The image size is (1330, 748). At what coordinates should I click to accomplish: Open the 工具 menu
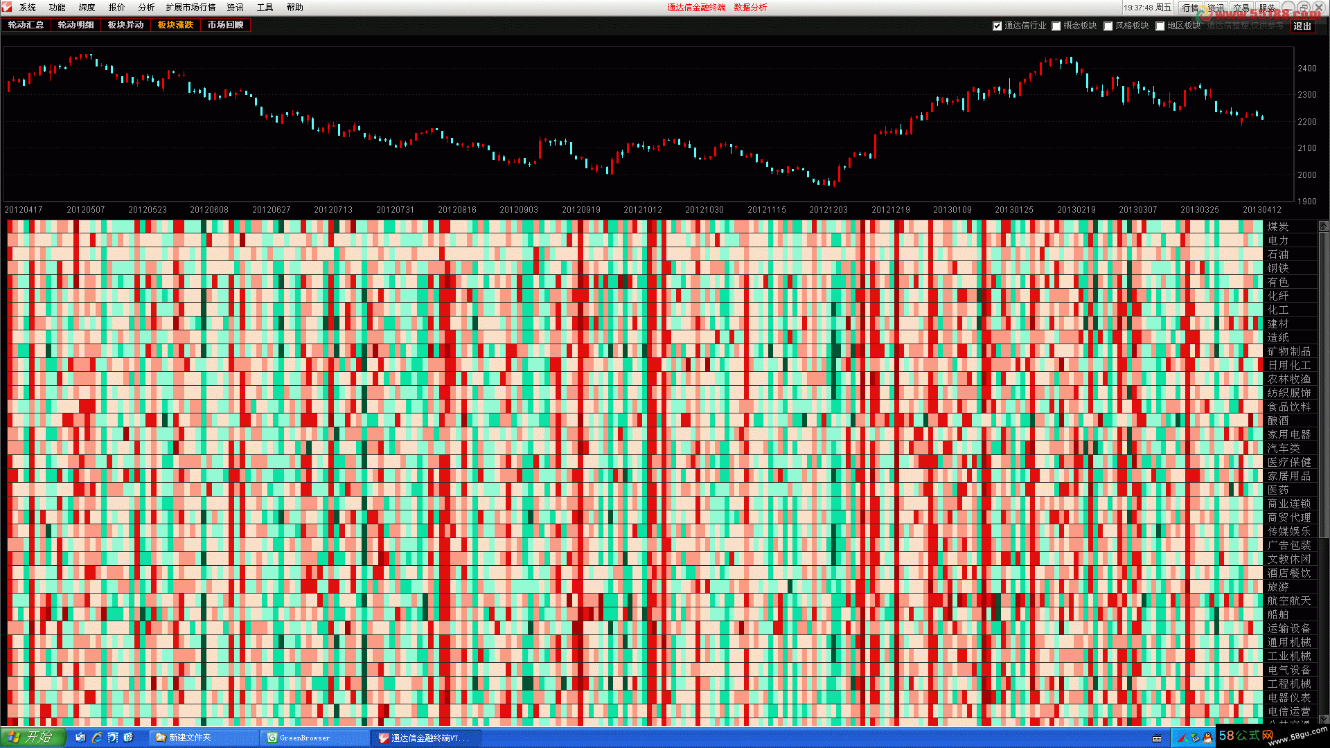pyautogui.click(x=265, y=8)
